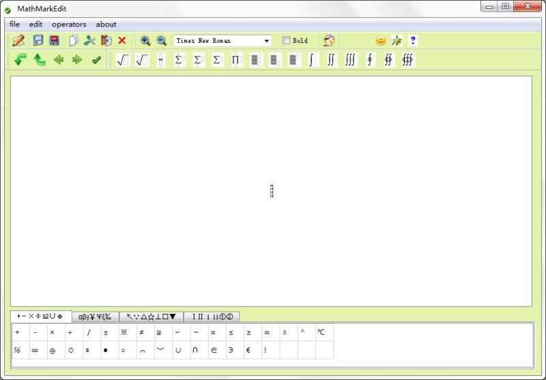Insert the single integral symbol
546x380 pixels.
[x=312, y=60]
